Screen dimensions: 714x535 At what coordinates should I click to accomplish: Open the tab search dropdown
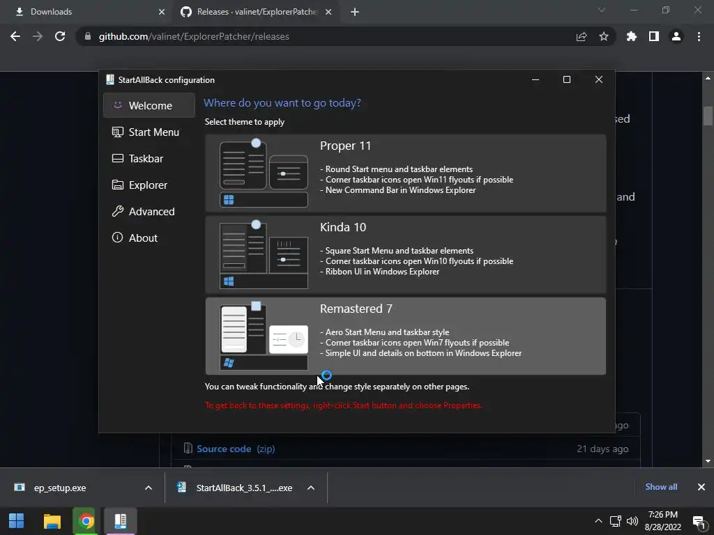[x=602, y=10]
